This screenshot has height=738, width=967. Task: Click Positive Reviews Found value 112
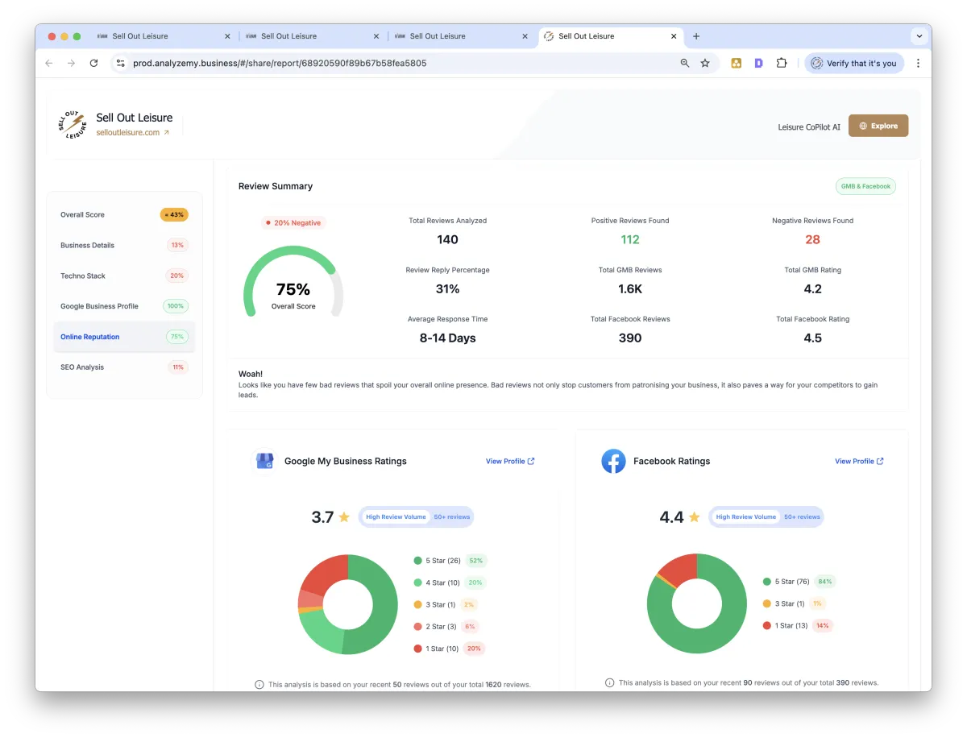tap(630, 239)
